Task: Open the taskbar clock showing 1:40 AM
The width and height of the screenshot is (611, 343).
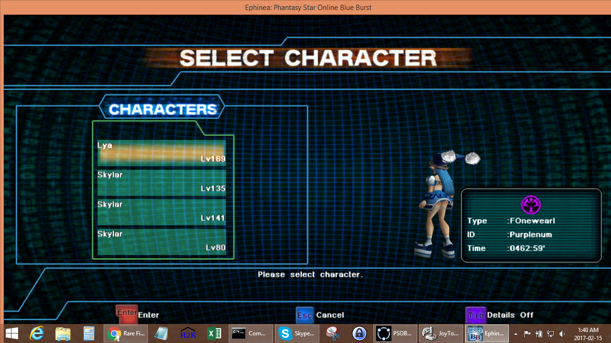Action: point(588,334)
